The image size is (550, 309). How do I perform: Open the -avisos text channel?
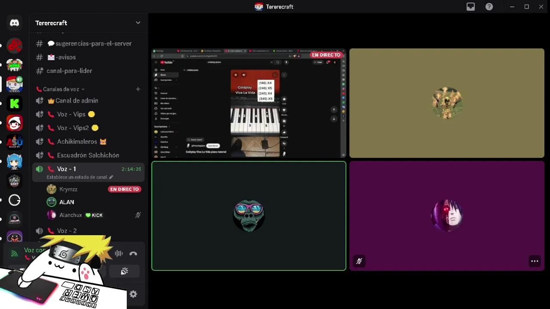[88, 57]
